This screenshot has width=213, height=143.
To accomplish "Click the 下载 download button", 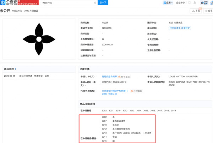I will (x=196, y=11).
